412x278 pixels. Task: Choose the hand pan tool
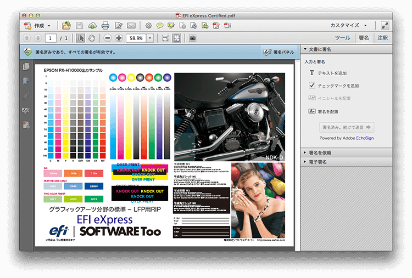click(92, 38)
